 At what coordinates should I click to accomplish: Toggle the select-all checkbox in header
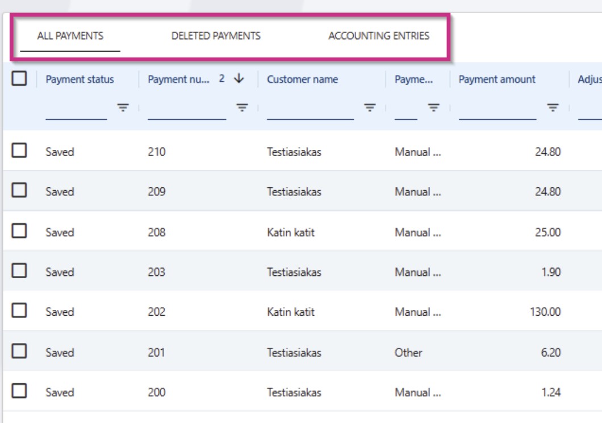pyautogui.click(x=19, y=78)
